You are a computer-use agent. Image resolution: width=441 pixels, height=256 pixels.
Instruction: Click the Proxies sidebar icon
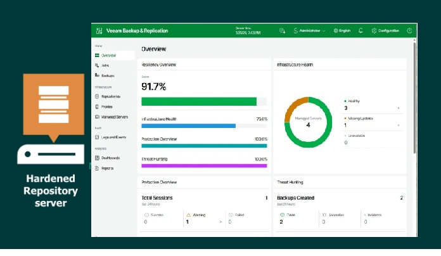click(96, 106)
